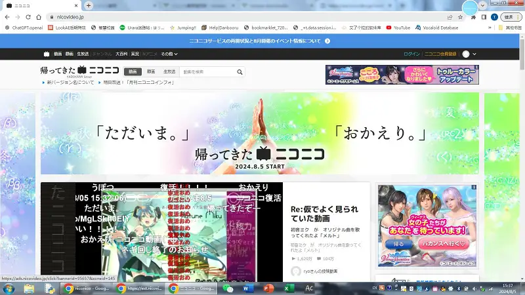This screenshot has height=295, width=525.
Task: Reload the page with the refresh icon
Action: coord(28,17)
